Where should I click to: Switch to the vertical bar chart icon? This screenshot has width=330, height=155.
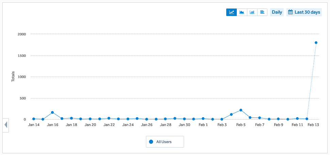tap(252, 12)
